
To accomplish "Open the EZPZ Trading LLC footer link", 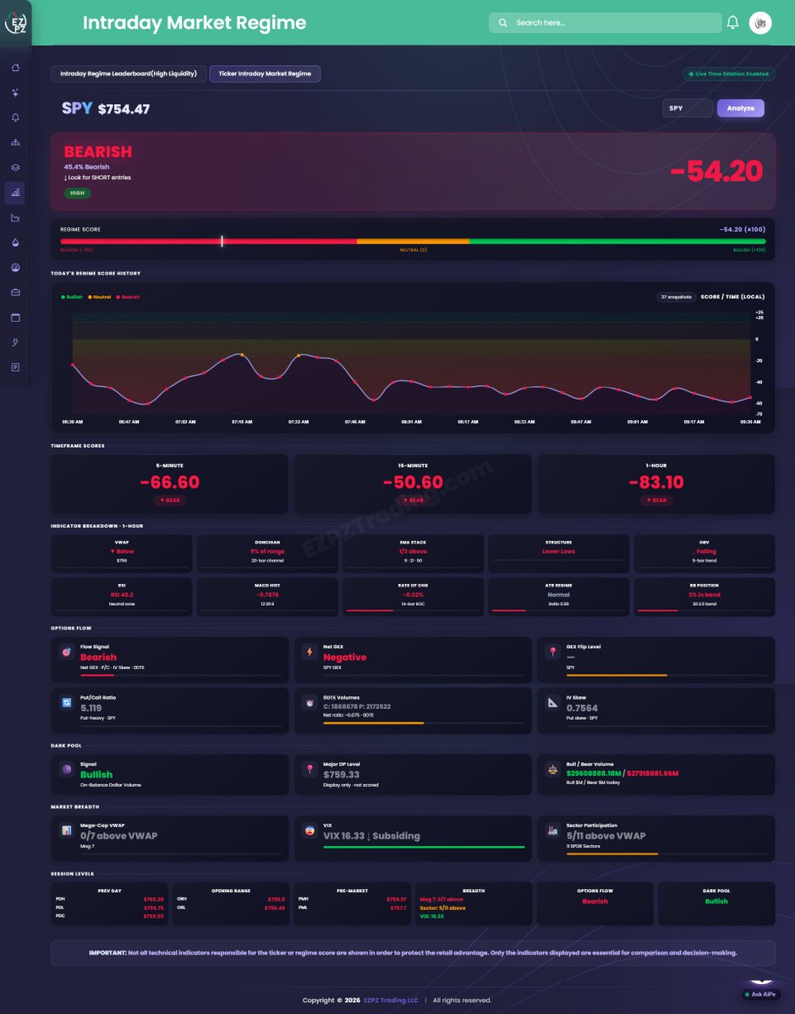I will tap(391, 1000).
